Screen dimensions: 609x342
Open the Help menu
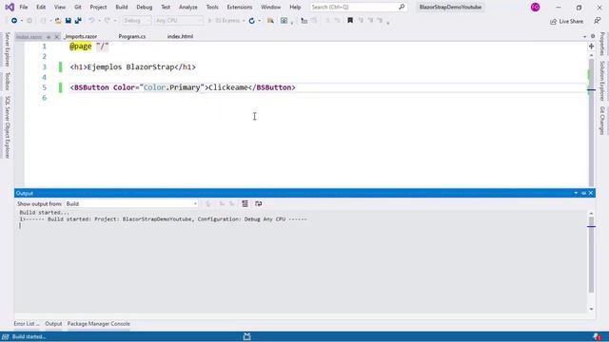pos(295,7)
